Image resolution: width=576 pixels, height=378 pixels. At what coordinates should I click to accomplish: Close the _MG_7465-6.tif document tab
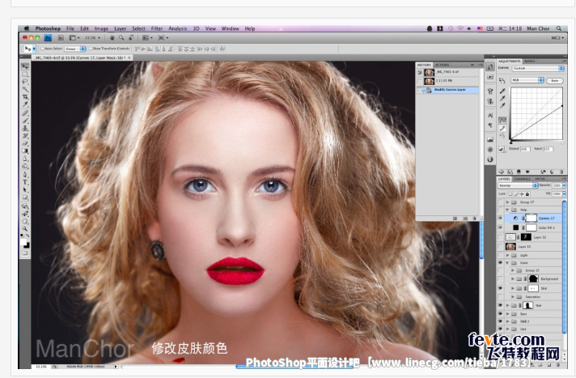coord(129,57)
